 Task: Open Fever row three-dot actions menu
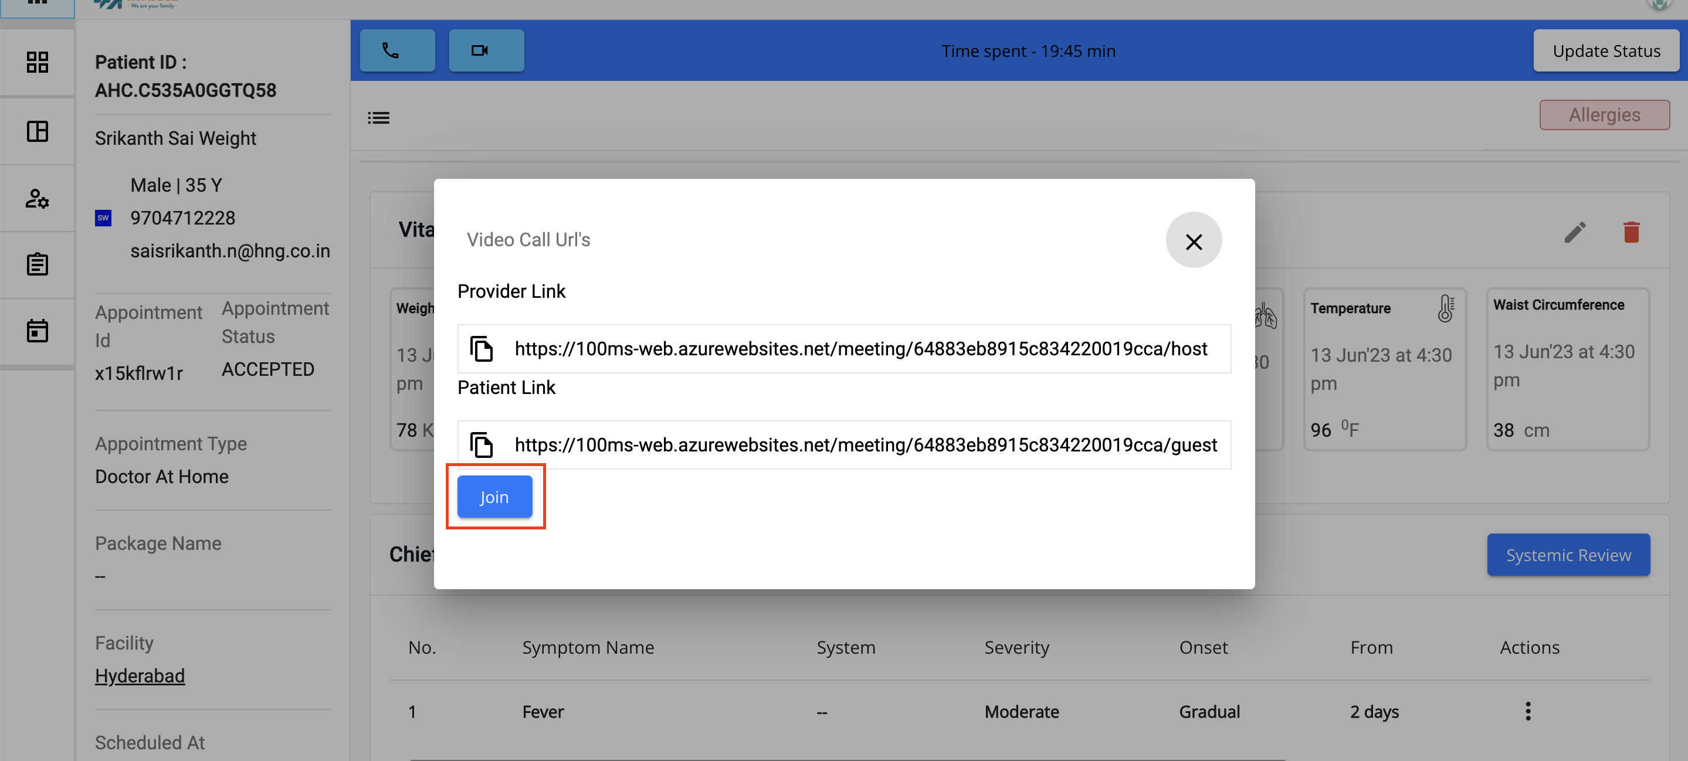[1527, 711]
